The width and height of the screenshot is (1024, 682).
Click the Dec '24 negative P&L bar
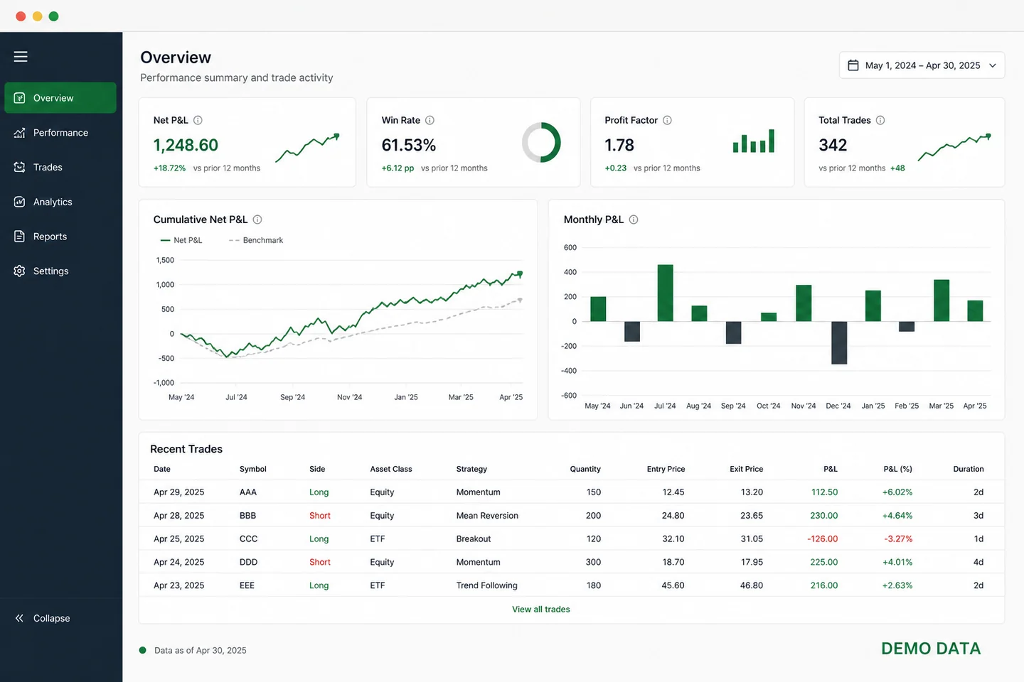(839, 343)
